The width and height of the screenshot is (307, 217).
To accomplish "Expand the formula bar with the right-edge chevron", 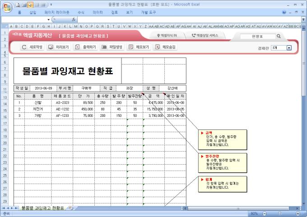I will click(x=303, y=19).
